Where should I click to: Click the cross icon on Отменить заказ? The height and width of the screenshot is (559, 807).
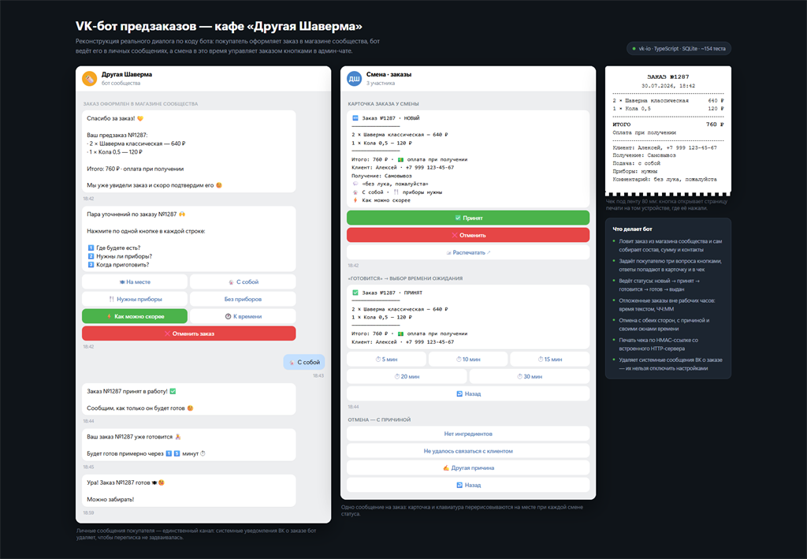(167, 334)
